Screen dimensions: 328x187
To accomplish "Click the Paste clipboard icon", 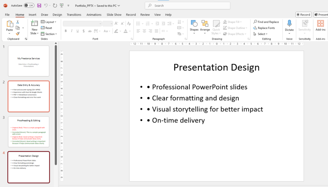I will [x=10, y=24].
